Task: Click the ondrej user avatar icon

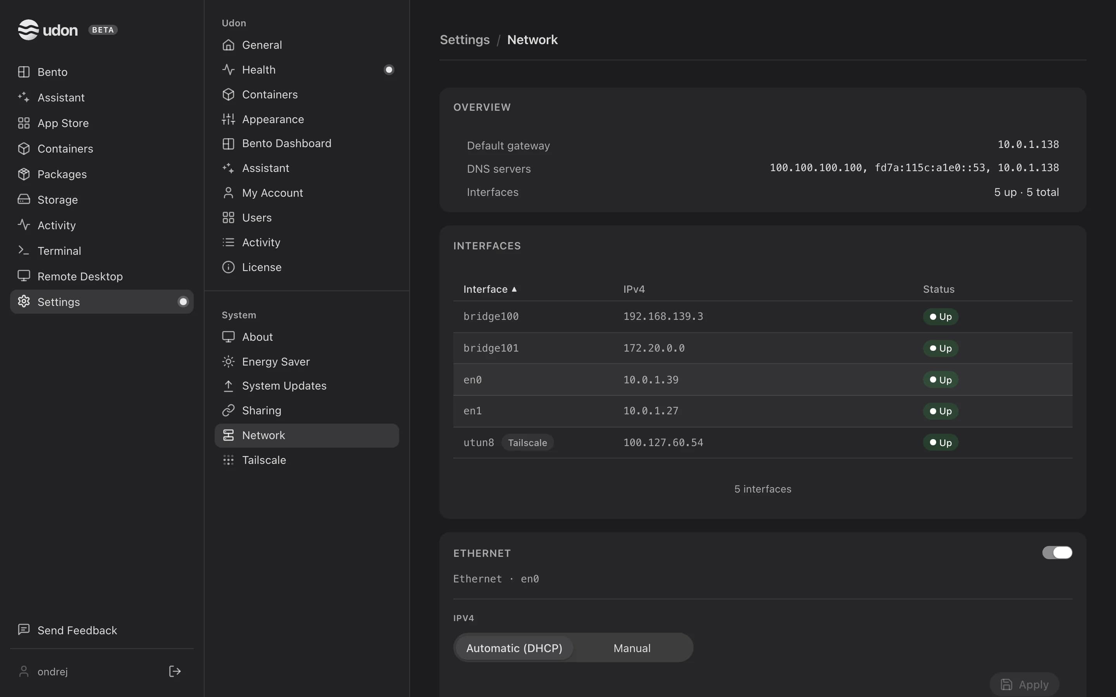Action: pyautogui.click(x=24, y=671)
